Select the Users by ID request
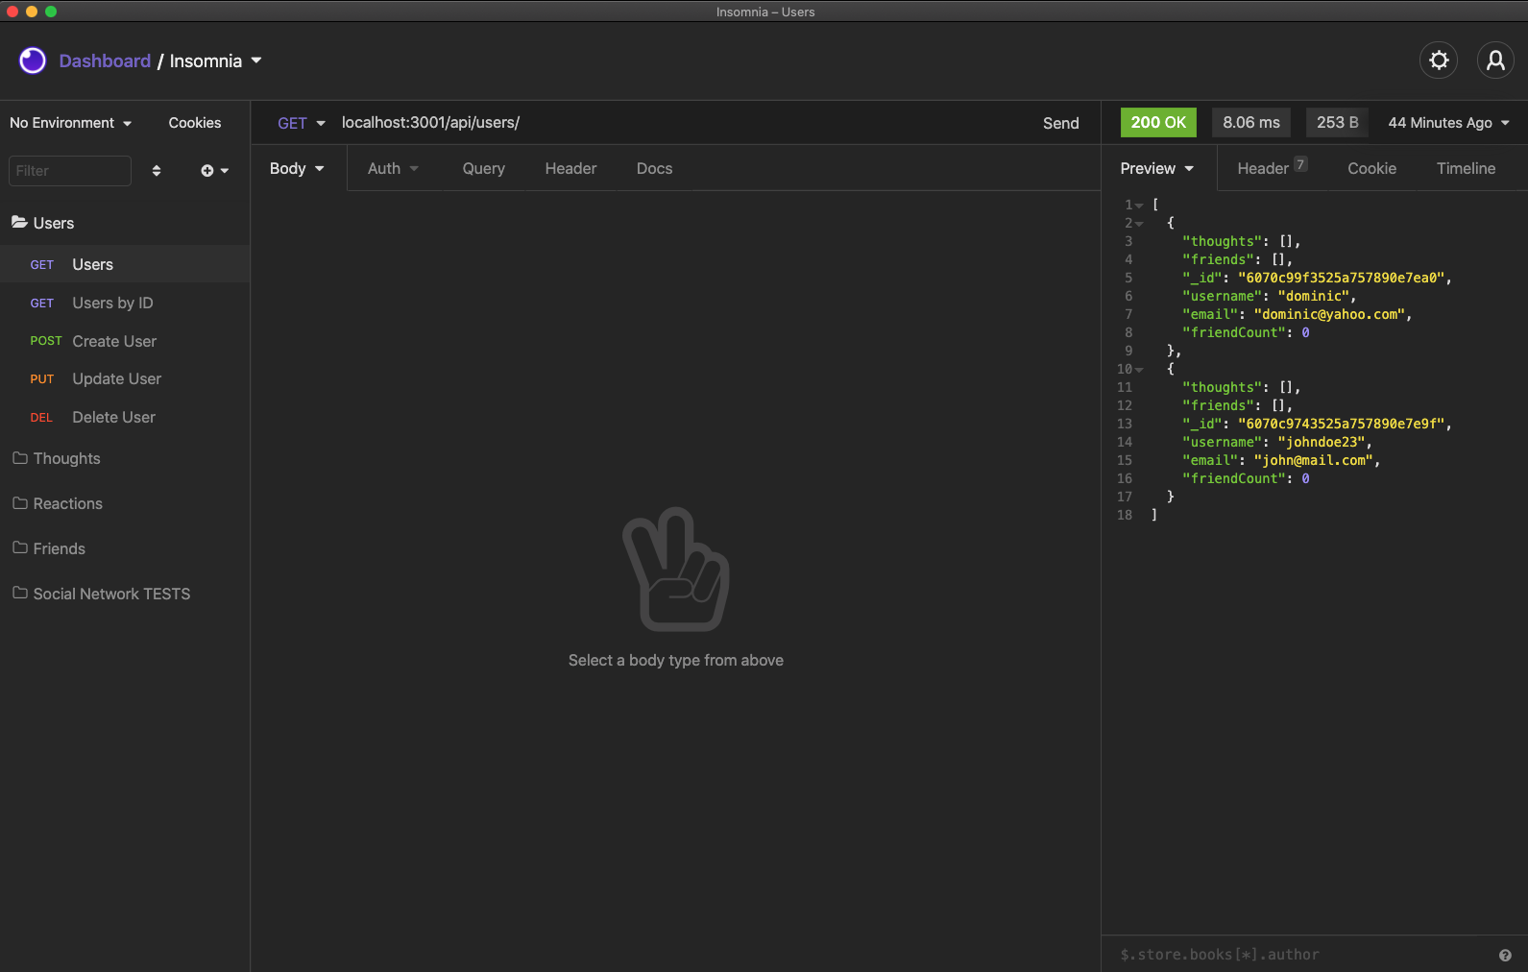This screenshot has height=972, width=1528. [125, 303]
